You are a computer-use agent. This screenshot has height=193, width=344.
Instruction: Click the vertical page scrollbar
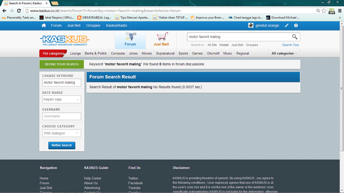(x=342, y=88)
